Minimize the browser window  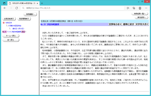click(x=139, y=2)
